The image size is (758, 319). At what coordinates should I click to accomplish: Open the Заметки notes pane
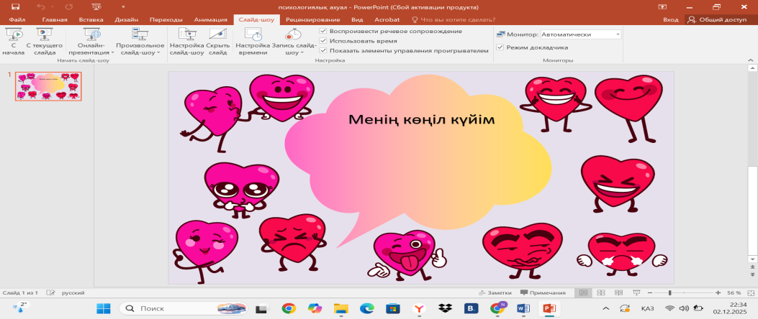(x=495, y=293)
